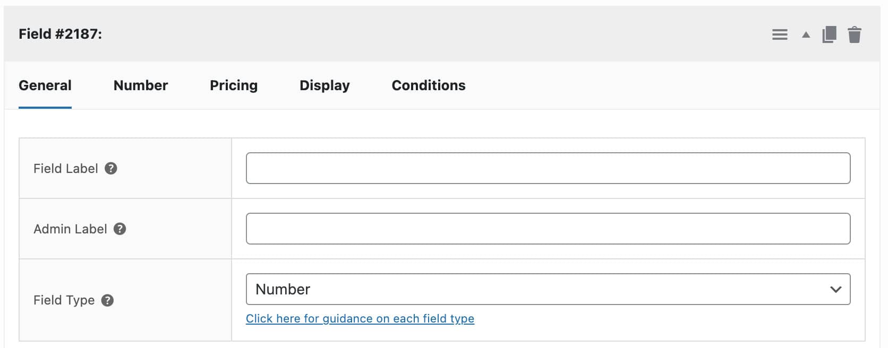
Task: Click the drag handle icon on the field header
Action: pos(780,34)
